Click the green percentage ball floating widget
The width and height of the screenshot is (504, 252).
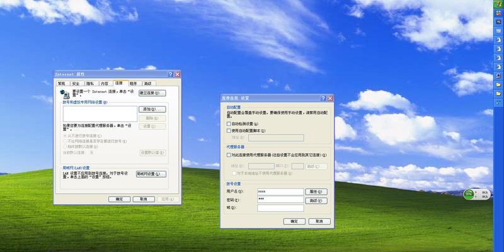click(x=469, y=194)
